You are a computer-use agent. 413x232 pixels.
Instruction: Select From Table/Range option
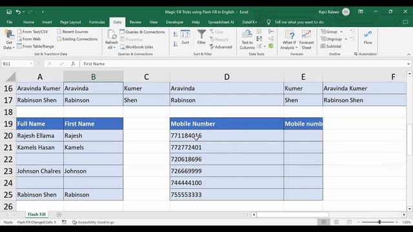click(35, 46)
